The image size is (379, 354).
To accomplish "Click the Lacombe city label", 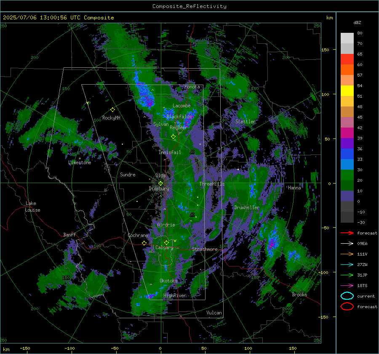I will pos(181,106).
